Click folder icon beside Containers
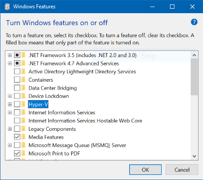 tap(23, 80)
